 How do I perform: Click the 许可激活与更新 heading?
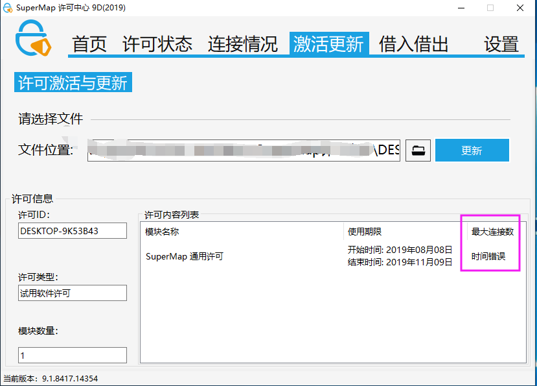coord(73,82)
